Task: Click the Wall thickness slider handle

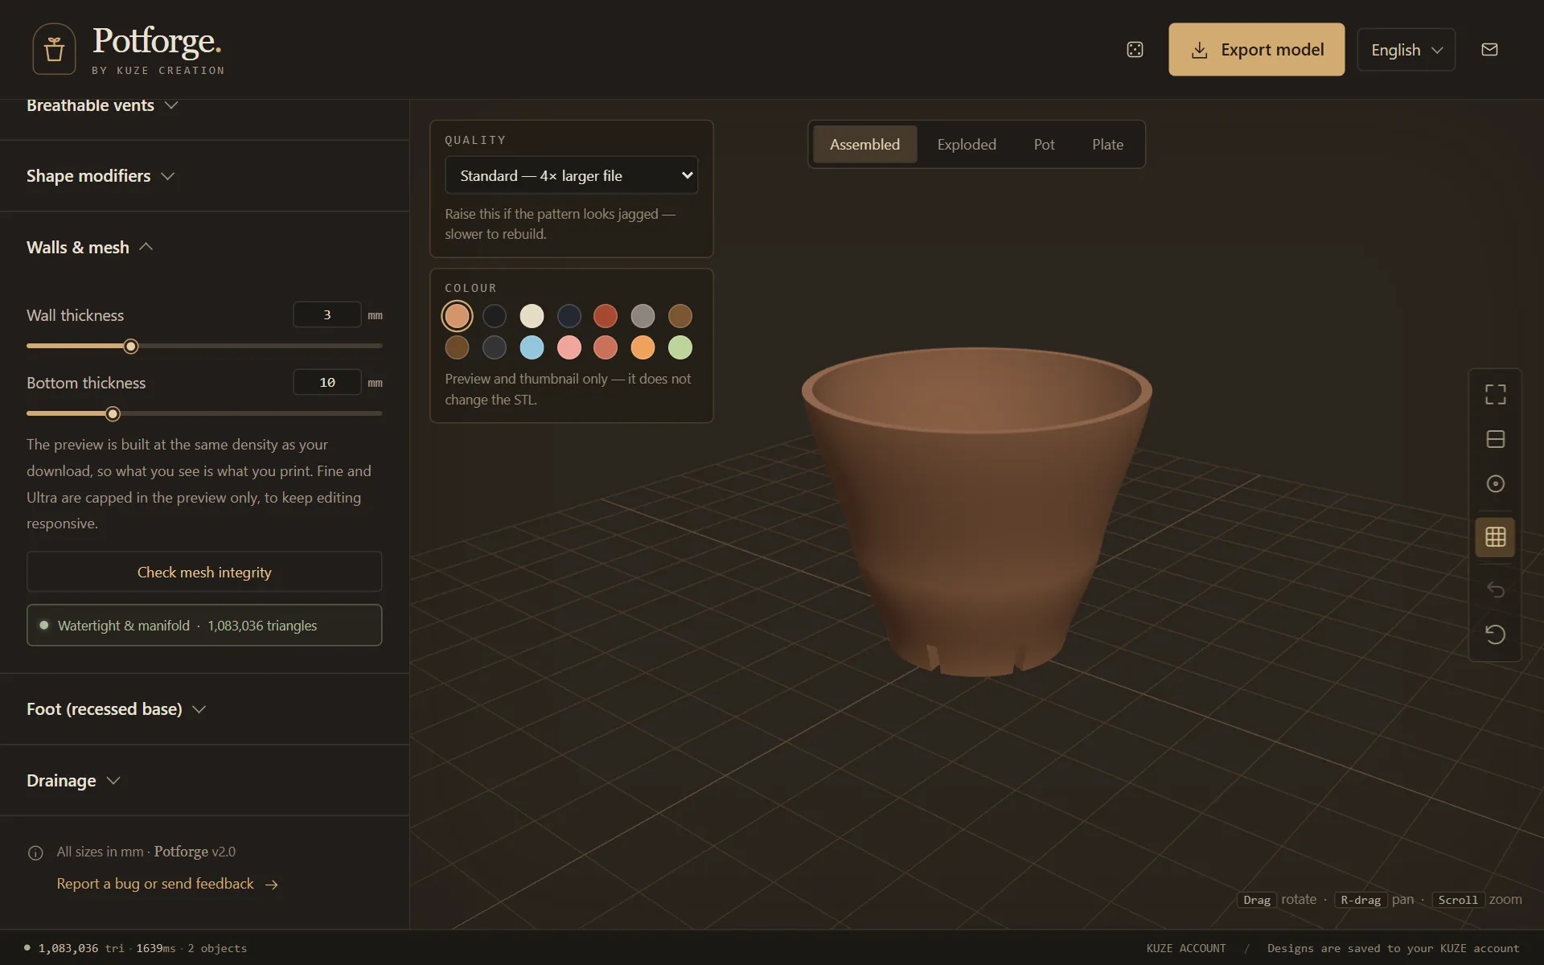Action: coord(131,347)
